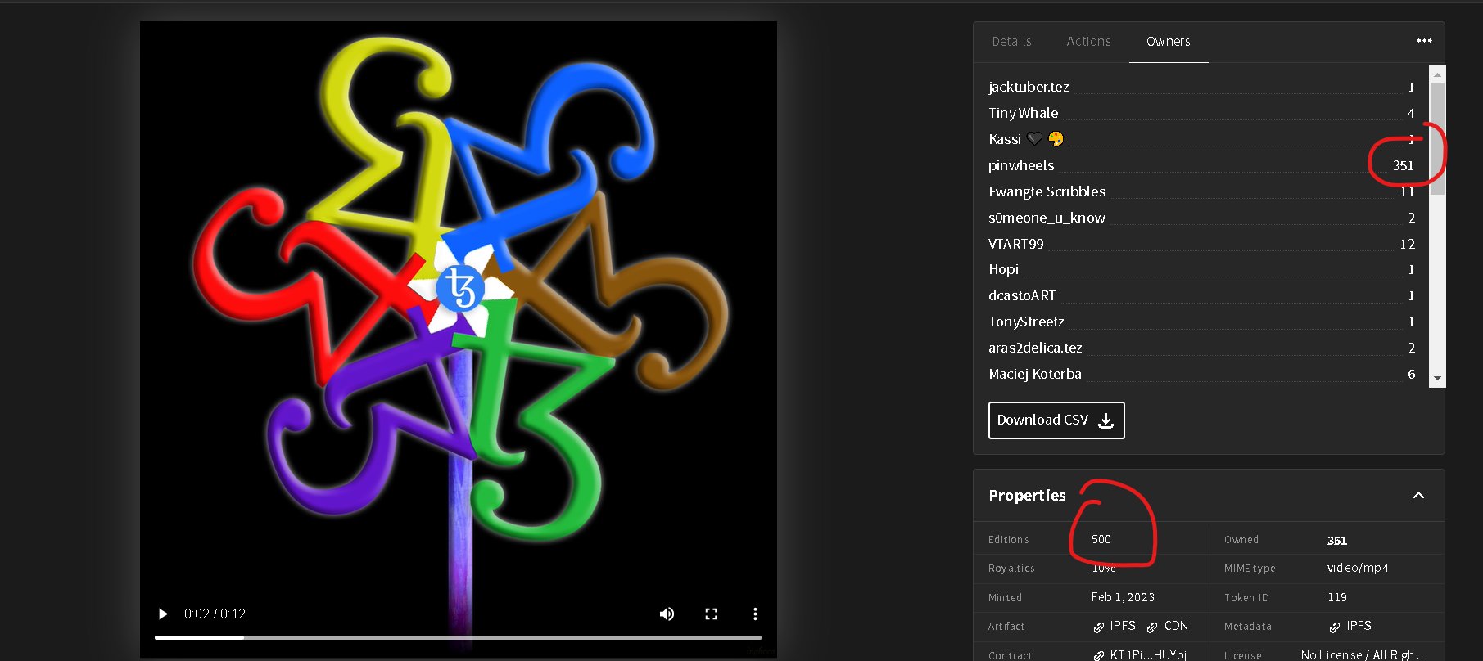The width and height of the screenshot is (1483, 661).
Task: Open Metadata IPFS link
Action: pos(1350,626)
